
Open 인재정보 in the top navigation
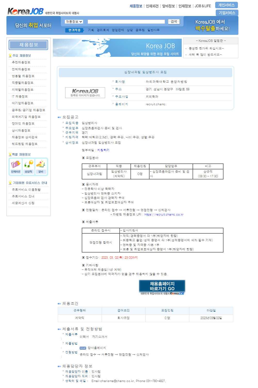click(x=185, y=6)
